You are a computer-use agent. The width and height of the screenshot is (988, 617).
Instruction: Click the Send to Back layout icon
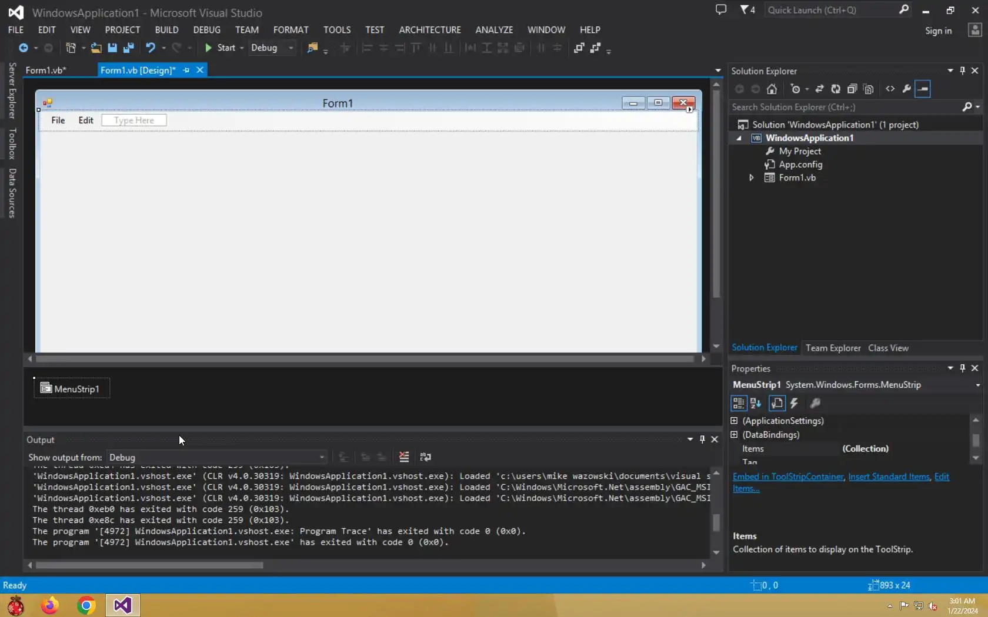pos(596,48)
